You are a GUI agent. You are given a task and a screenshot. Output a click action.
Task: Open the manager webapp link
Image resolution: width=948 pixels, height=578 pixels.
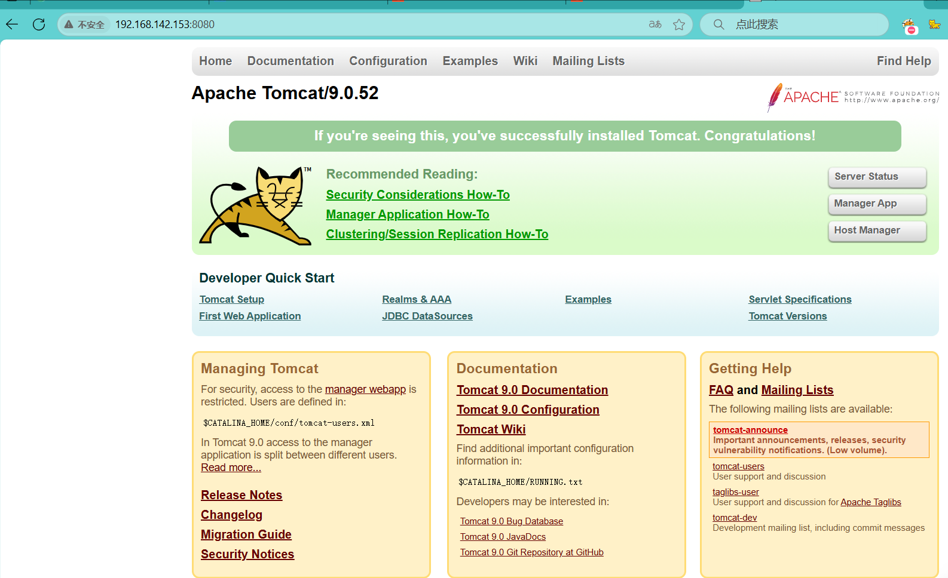pyautogui.click(x=365, y=389)
